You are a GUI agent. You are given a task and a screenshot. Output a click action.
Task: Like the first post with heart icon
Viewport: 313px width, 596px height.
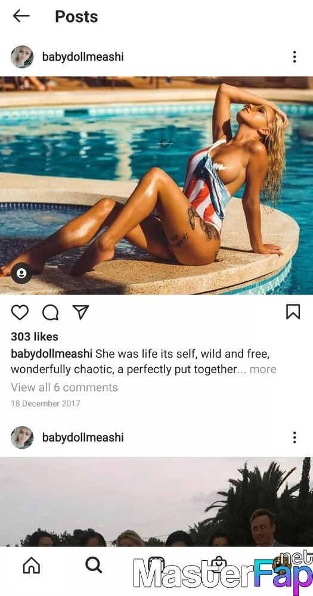coord(20,312)
